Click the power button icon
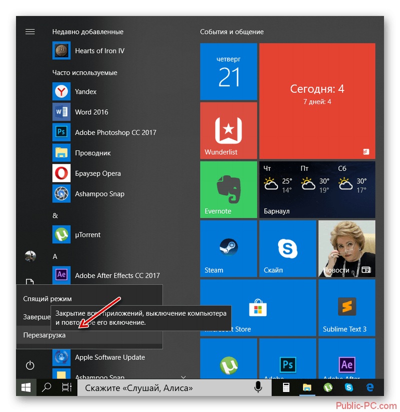 (x=30, y=365)
